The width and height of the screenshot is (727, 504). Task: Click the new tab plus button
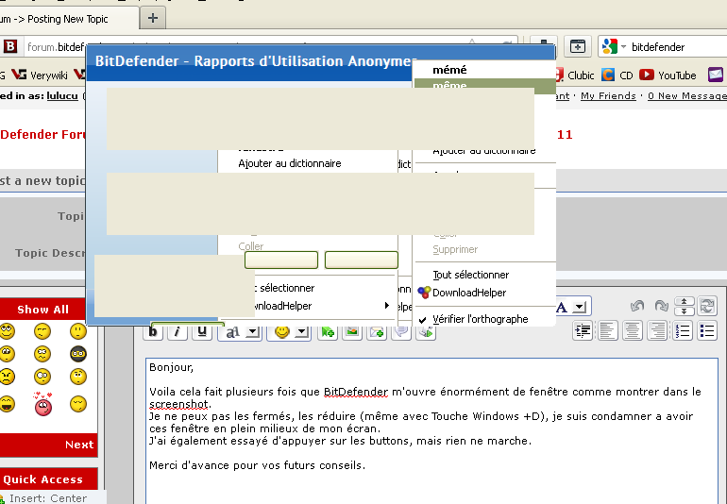tap(153, 18)
